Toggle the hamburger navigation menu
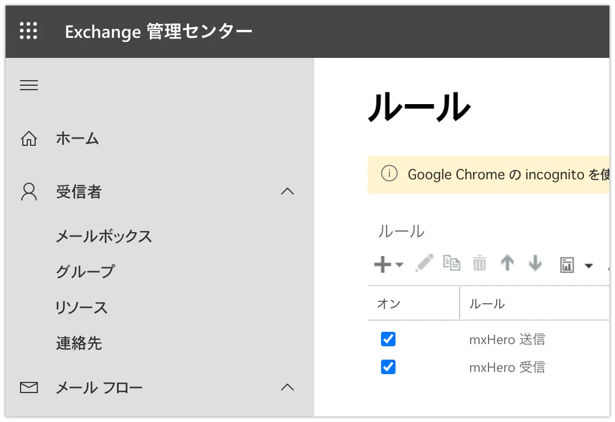Image resolution: width=615 pixels, height=422 pixels. (x=29, y=85)
